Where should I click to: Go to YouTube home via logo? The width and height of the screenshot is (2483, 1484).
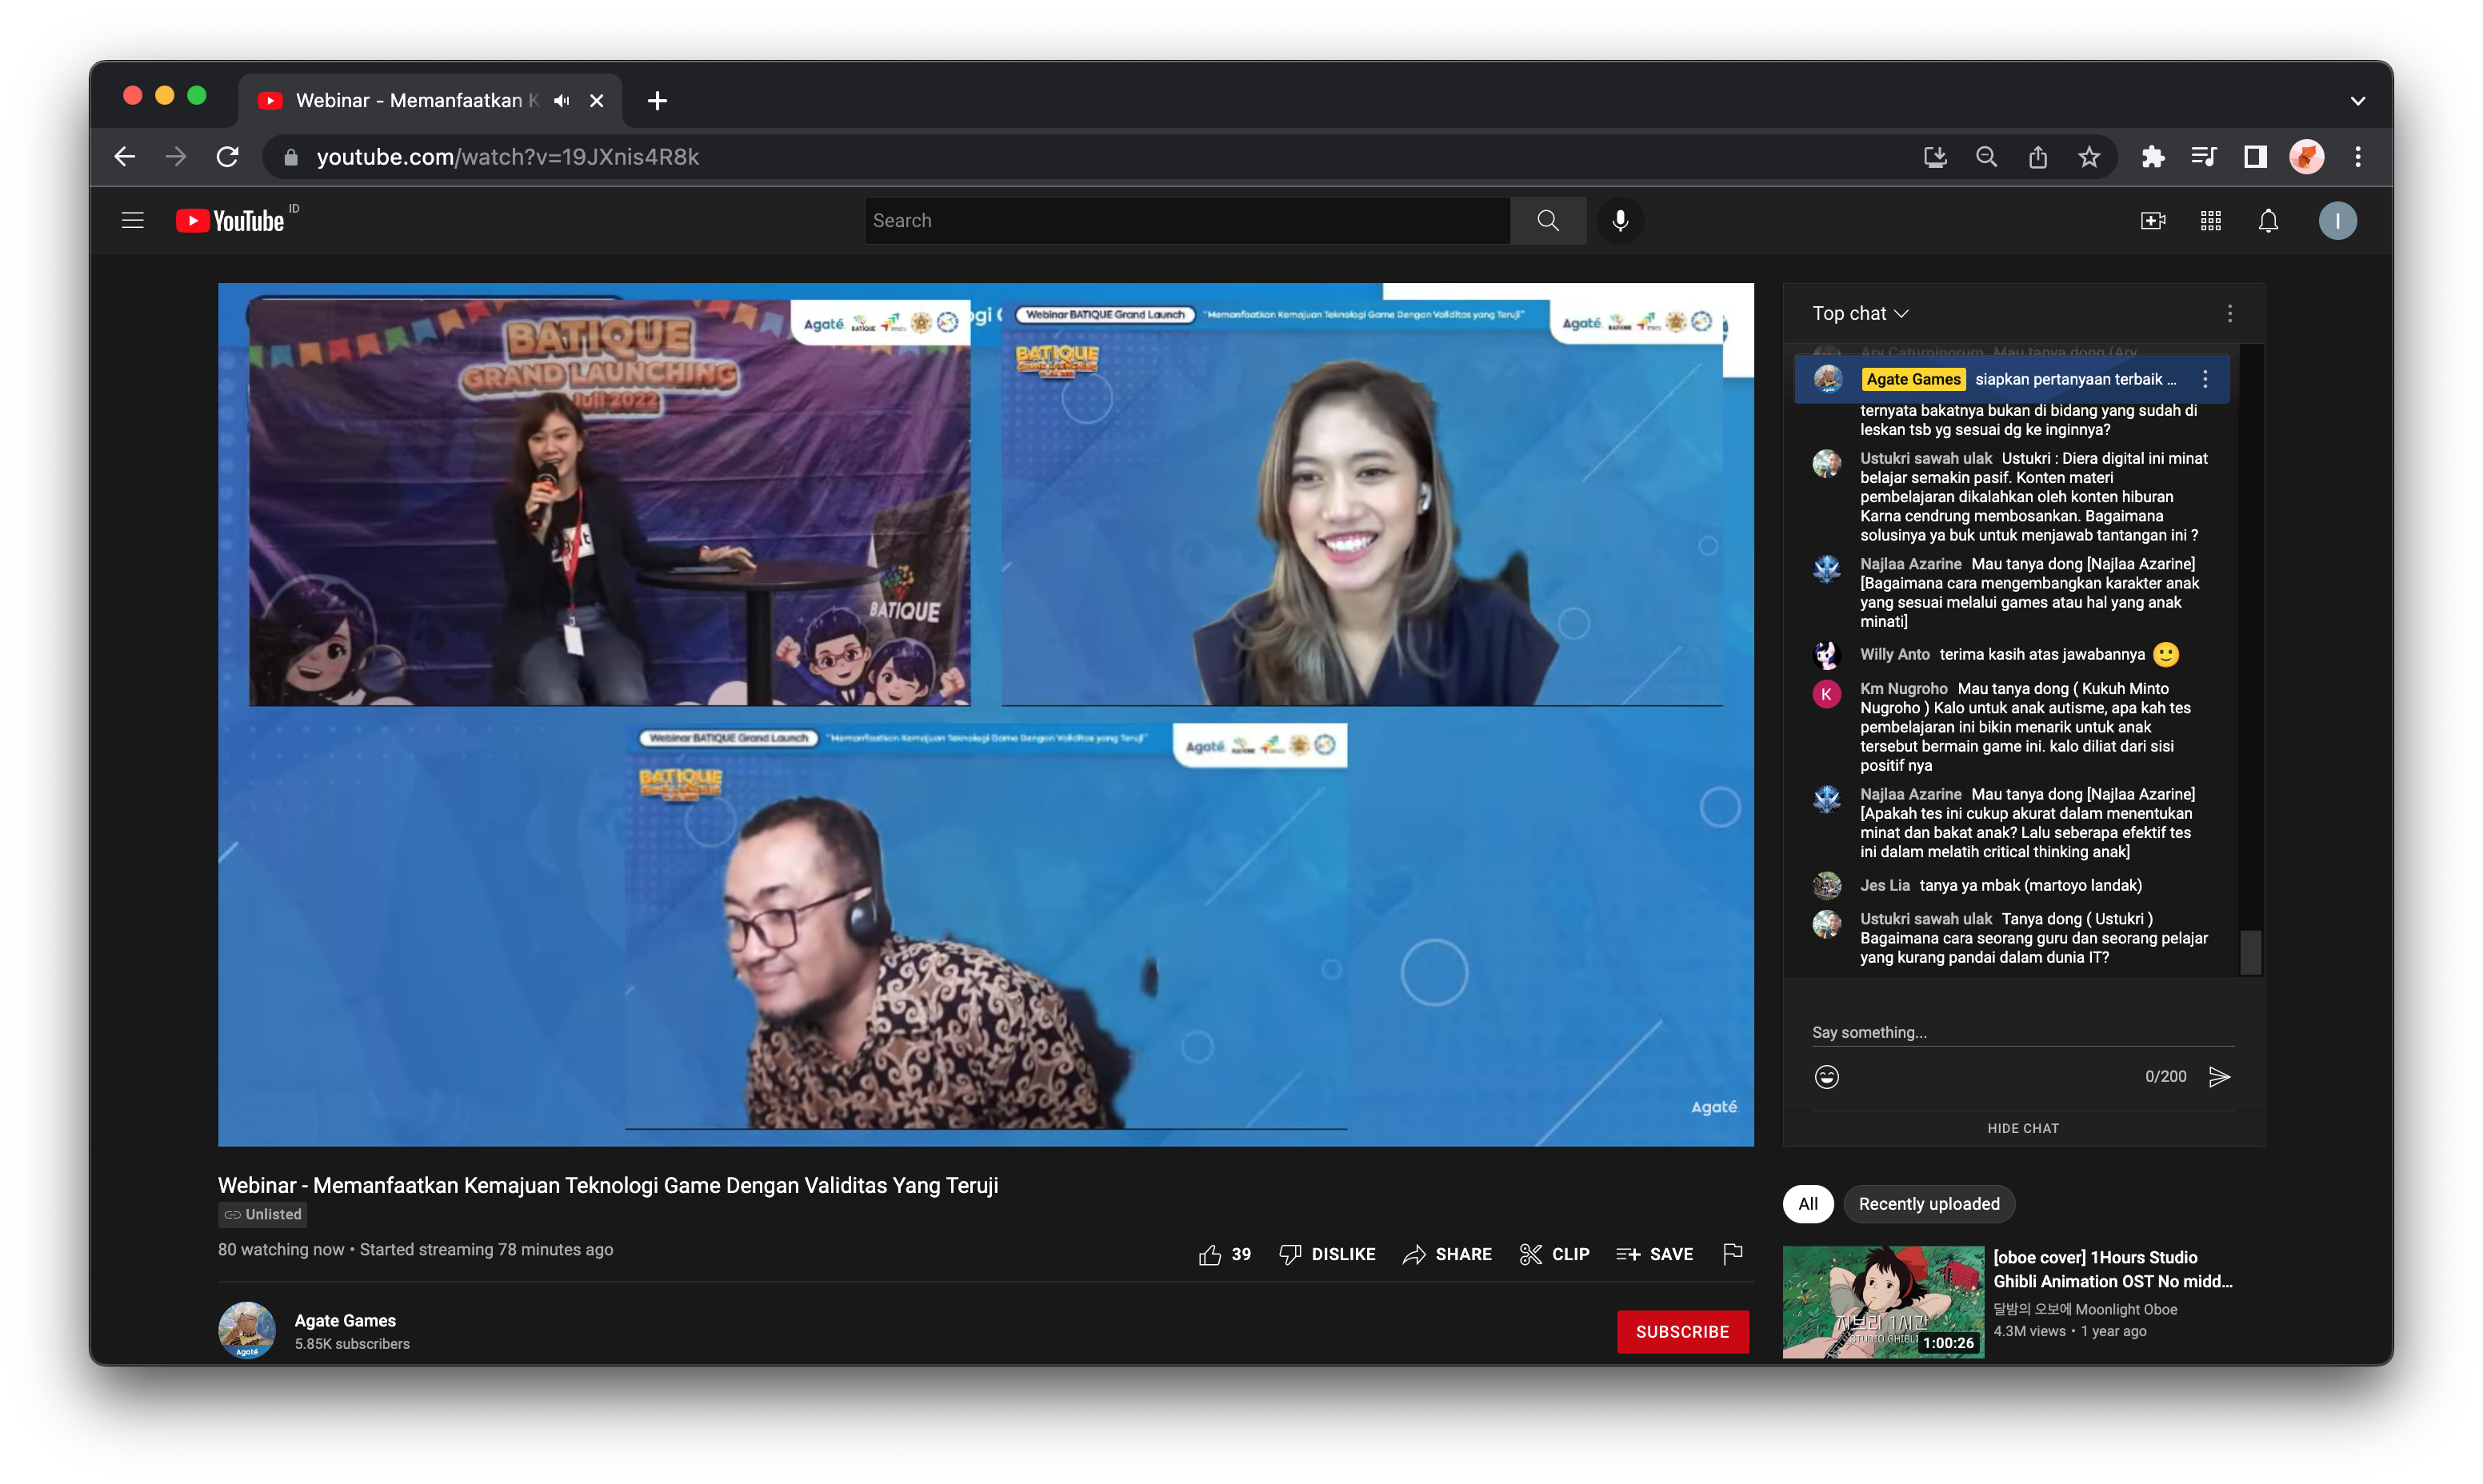231,220
